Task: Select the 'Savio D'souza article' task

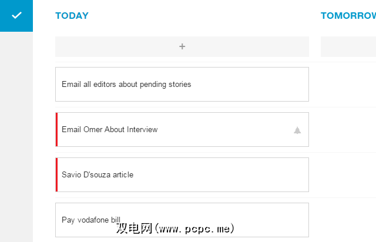Action: (x=98, y=174)
